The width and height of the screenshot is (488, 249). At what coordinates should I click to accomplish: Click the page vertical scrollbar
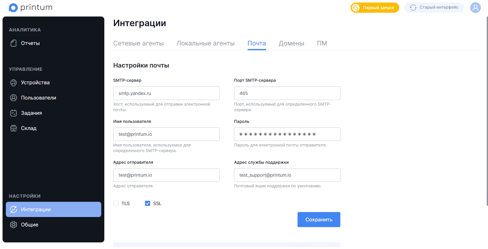tap(487, 111)
